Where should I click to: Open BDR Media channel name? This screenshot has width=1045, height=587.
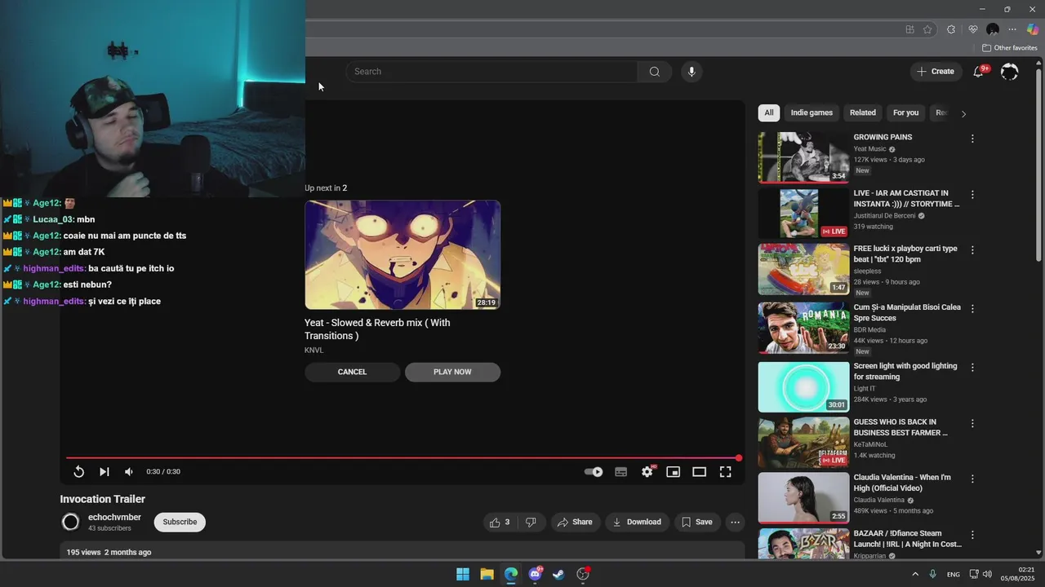tap(869, 330)
